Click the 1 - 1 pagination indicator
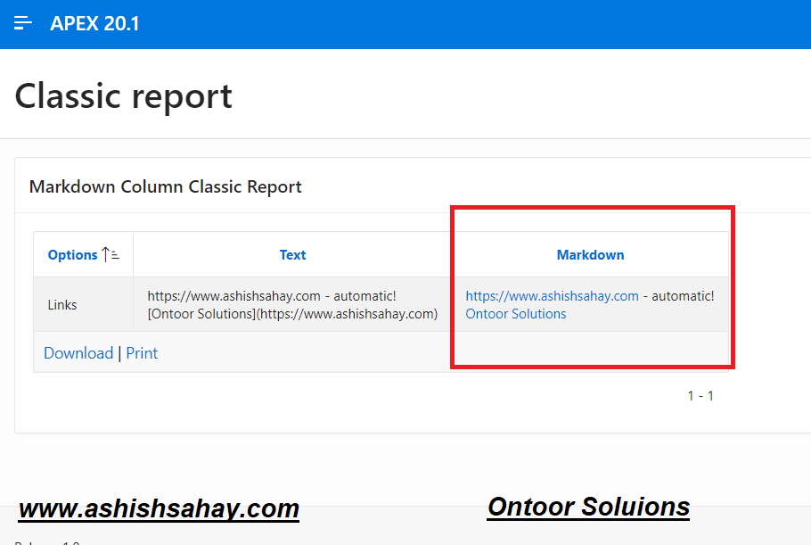 701,395
